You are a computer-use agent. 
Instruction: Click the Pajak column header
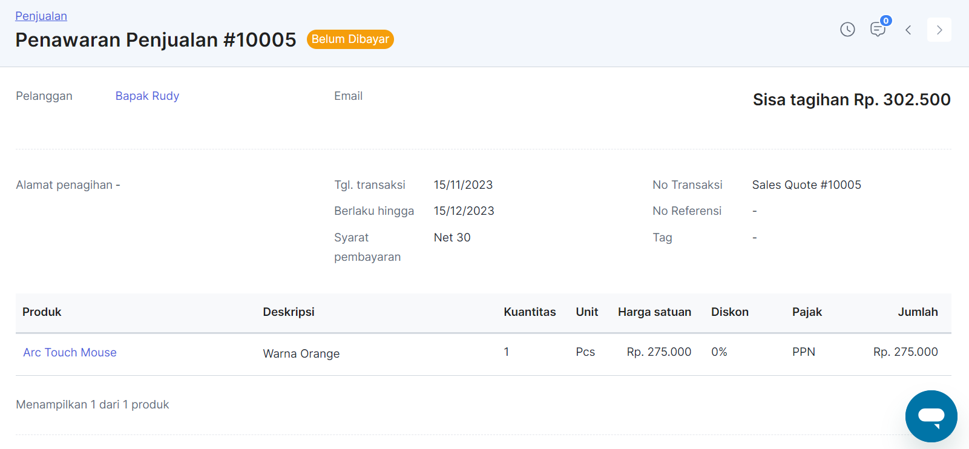(x=807, y=312)
